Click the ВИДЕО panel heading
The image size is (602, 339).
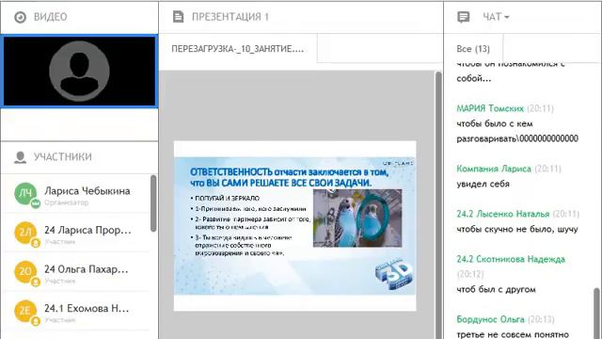50,17
